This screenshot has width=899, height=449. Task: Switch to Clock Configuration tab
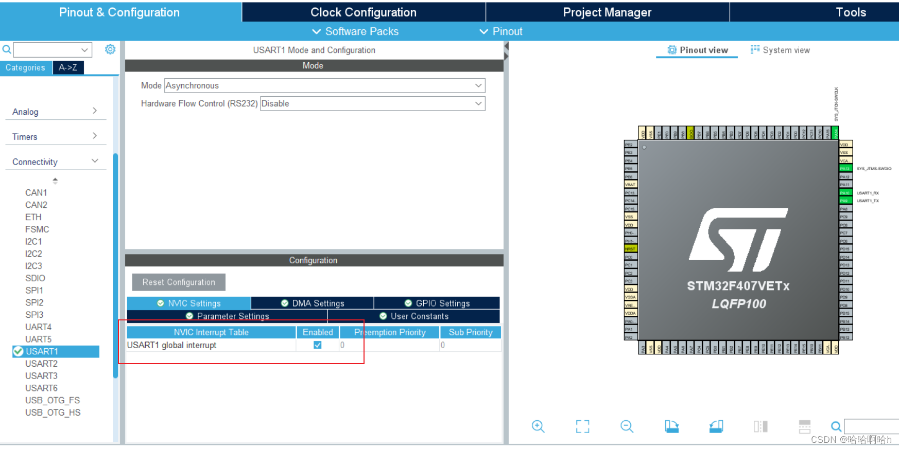pyautogui.click(x=363, y=12)
